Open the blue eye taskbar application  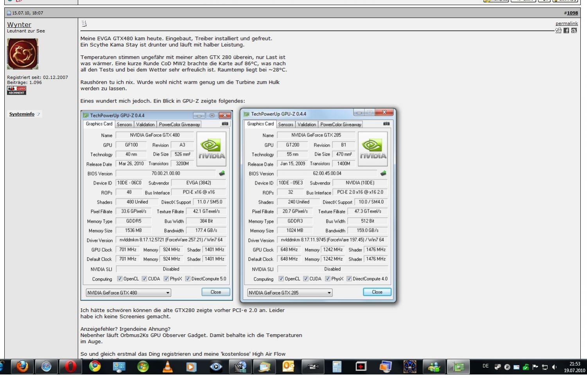pyautogui.click(x=216, y=367)
